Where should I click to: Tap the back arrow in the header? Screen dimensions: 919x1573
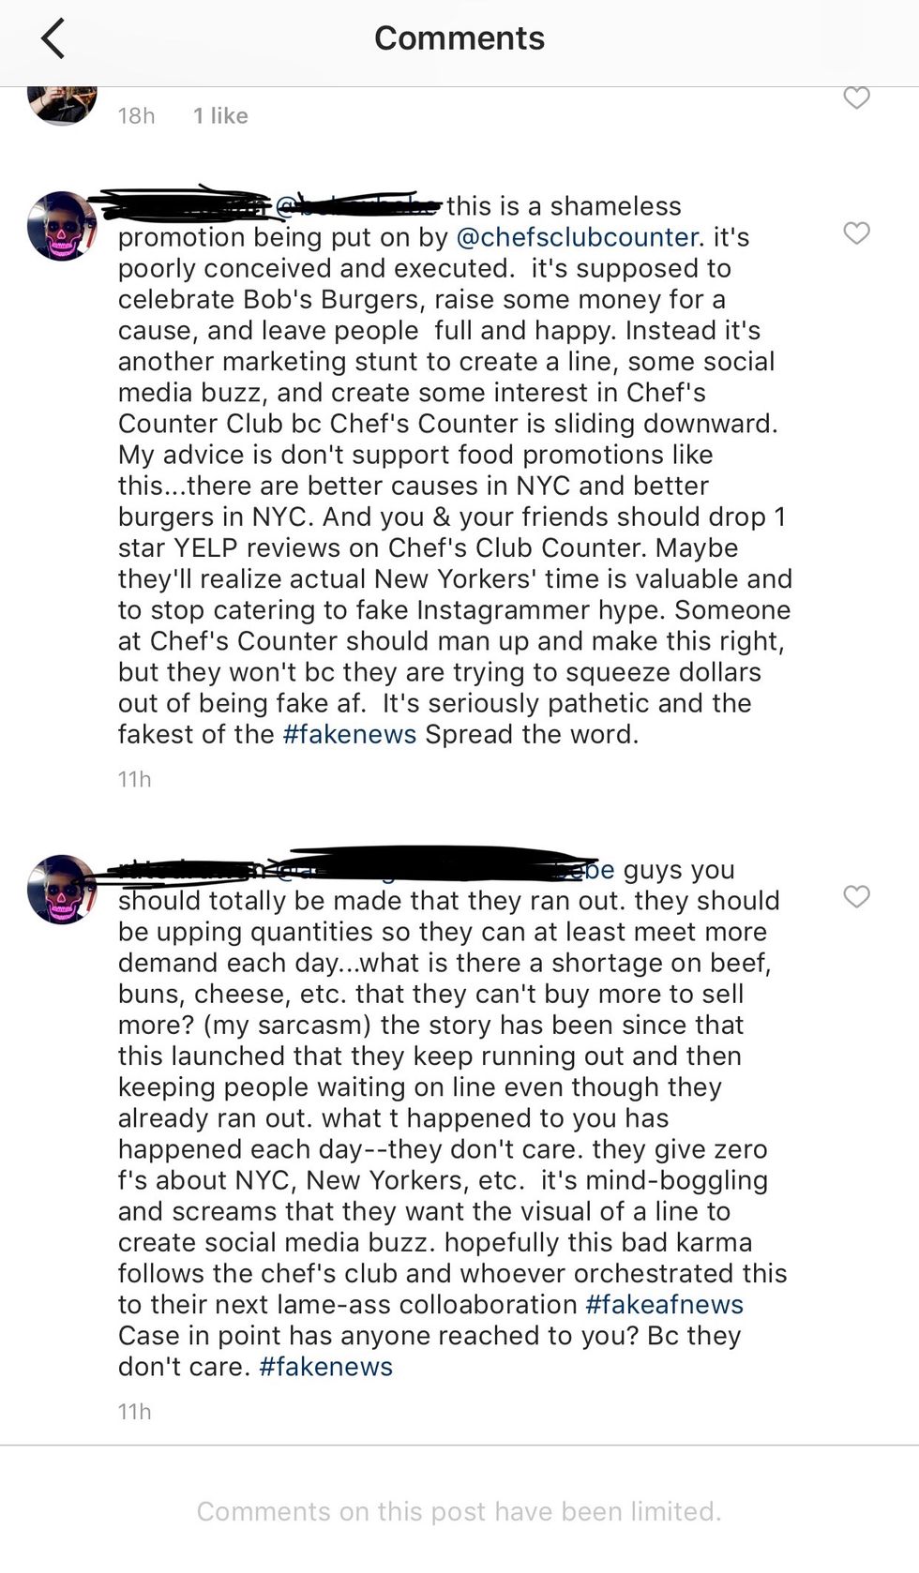click(x=53, y=39)
